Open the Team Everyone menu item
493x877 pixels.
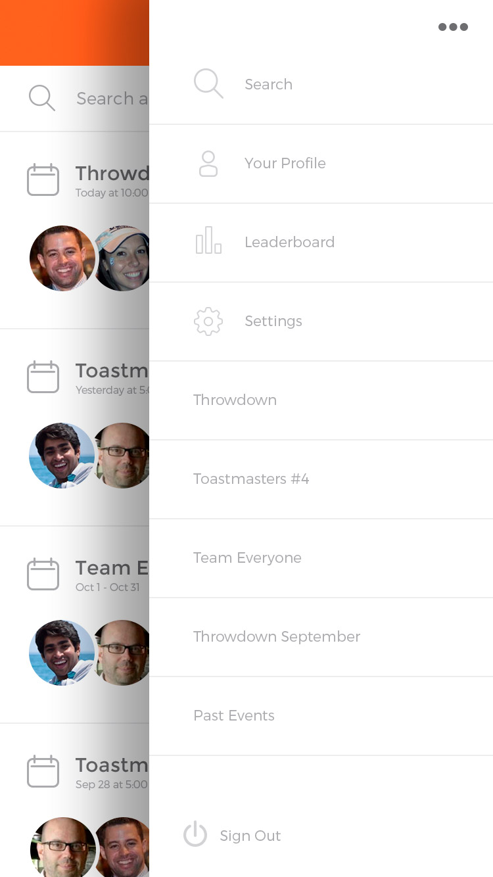tap(247, 557)
